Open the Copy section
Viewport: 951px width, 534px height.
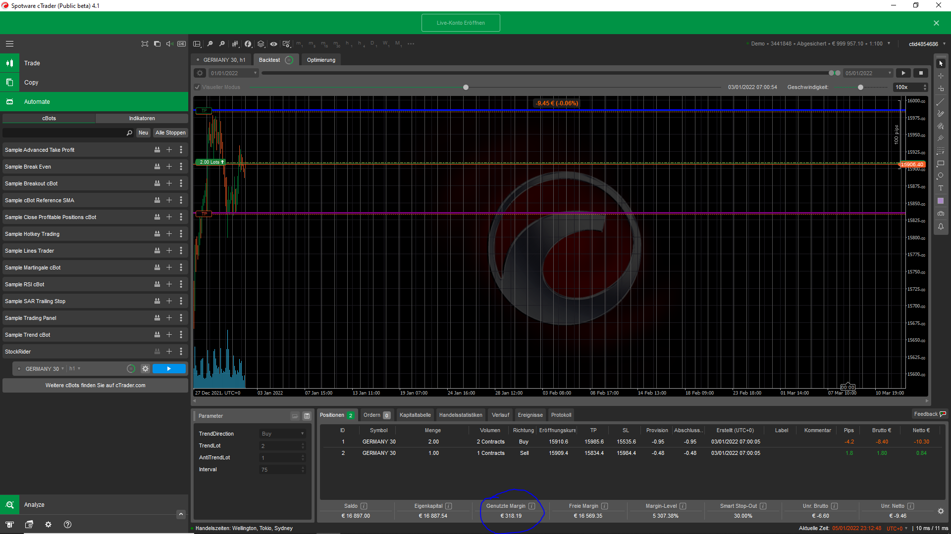point(94,83)
